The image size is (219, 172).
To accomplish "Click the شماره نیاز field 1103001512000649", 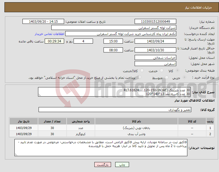I will click(155, 22).
